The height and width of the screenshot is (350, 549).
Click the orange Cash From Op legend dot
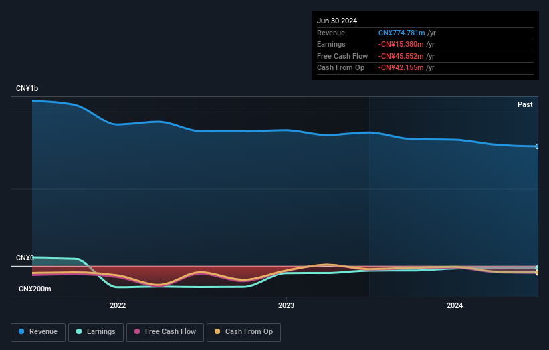point(217,331)
